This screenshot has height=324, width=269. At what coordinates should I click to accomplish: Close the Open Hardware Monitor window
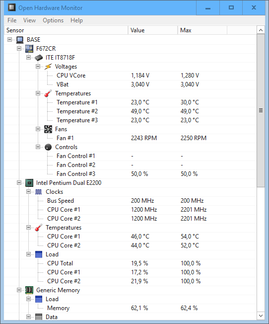pyautogui.click(x=254, y=8)
